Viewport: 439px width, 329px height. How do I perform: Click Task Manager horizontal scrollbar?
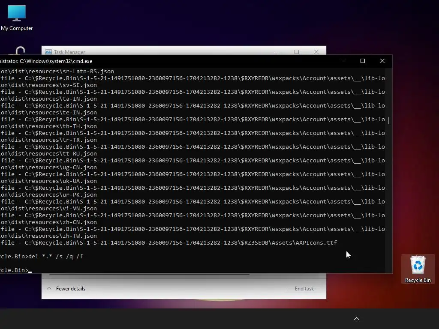pos(149,275)
